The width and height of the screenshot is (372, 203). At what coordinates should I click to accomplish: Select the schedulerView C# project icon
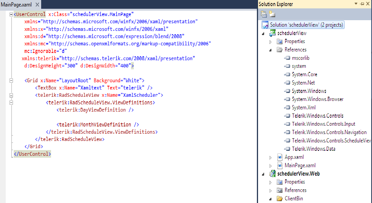click(x=273, y=33)
